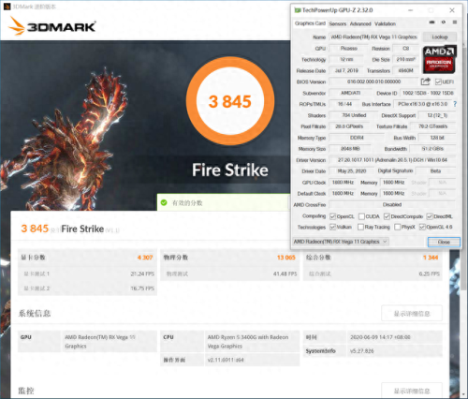Click the GPU-Z title bar app icon
This screenshot has width=468, height=399.
pyautogui.click(x=298, y=10)
